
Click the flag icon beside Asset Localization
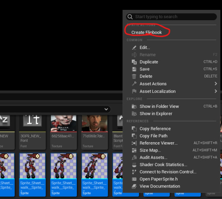coord(134,91)
